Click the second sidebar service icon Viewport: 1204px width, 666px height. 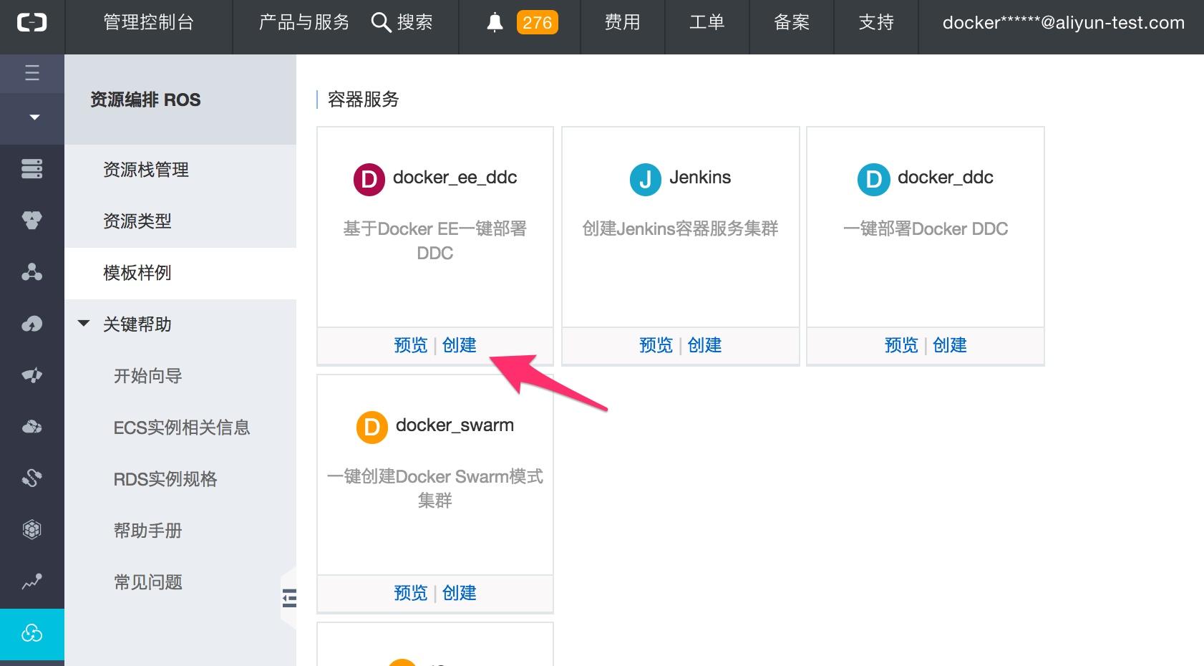click(x=31, y=220)
